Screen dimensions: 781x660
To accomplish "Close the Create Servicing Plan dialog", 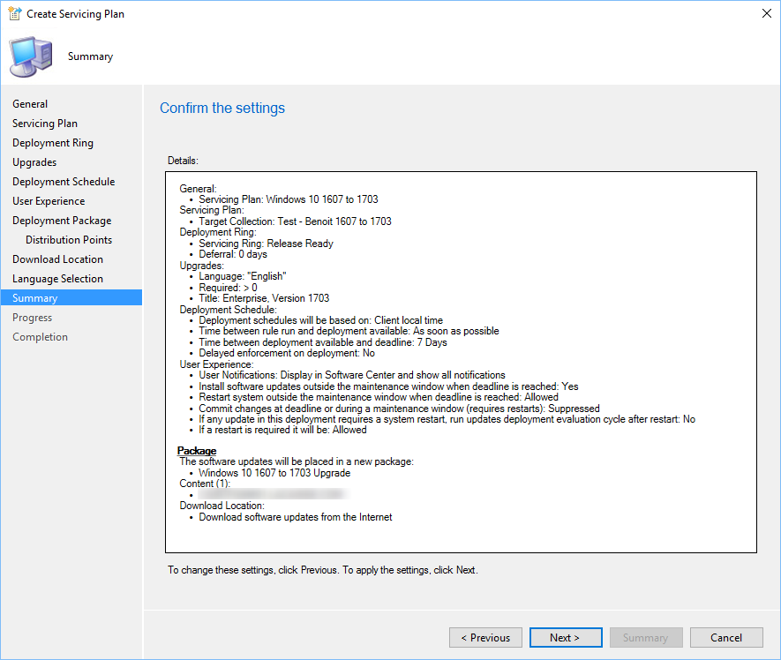I will pos(767,13).
